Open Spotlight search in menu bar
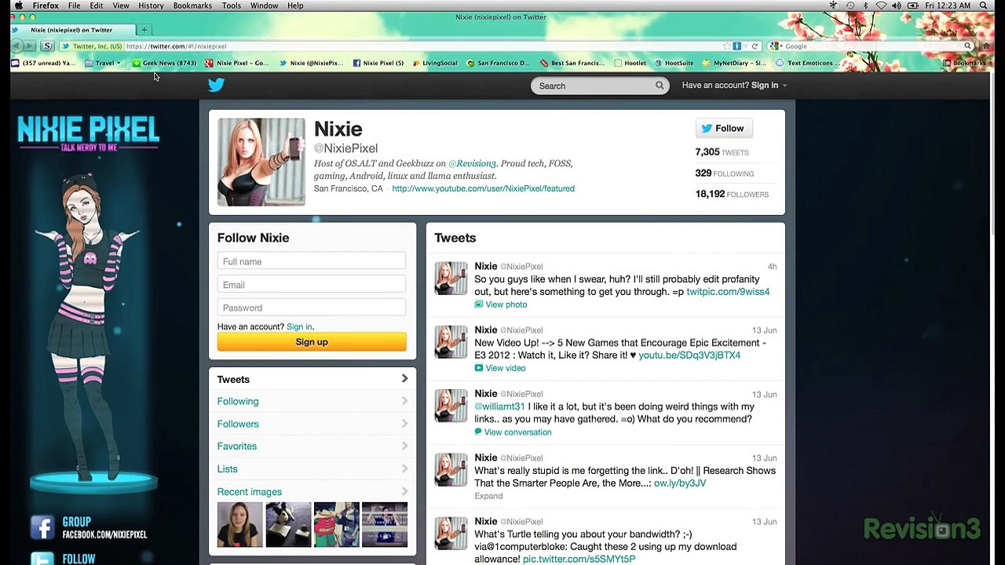 (x=983, y=5)
